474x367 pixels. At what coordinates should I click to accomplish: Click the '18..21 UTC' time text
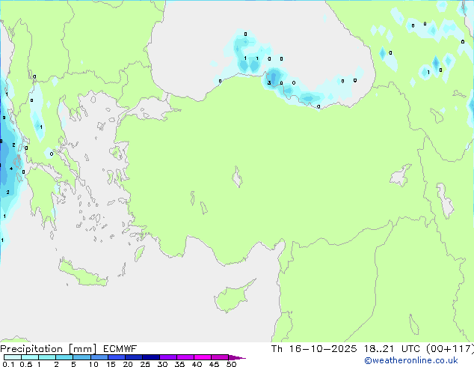click(x=392, y=349)
